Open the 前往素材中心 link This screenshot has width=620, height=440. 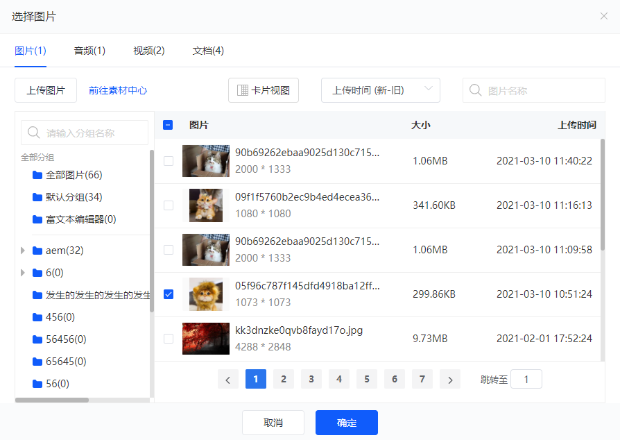click(x=118, y=90)
